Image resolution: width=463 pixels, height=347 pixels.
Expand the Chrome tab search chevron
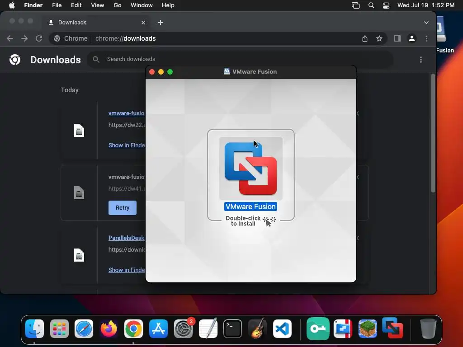(426, 23)
